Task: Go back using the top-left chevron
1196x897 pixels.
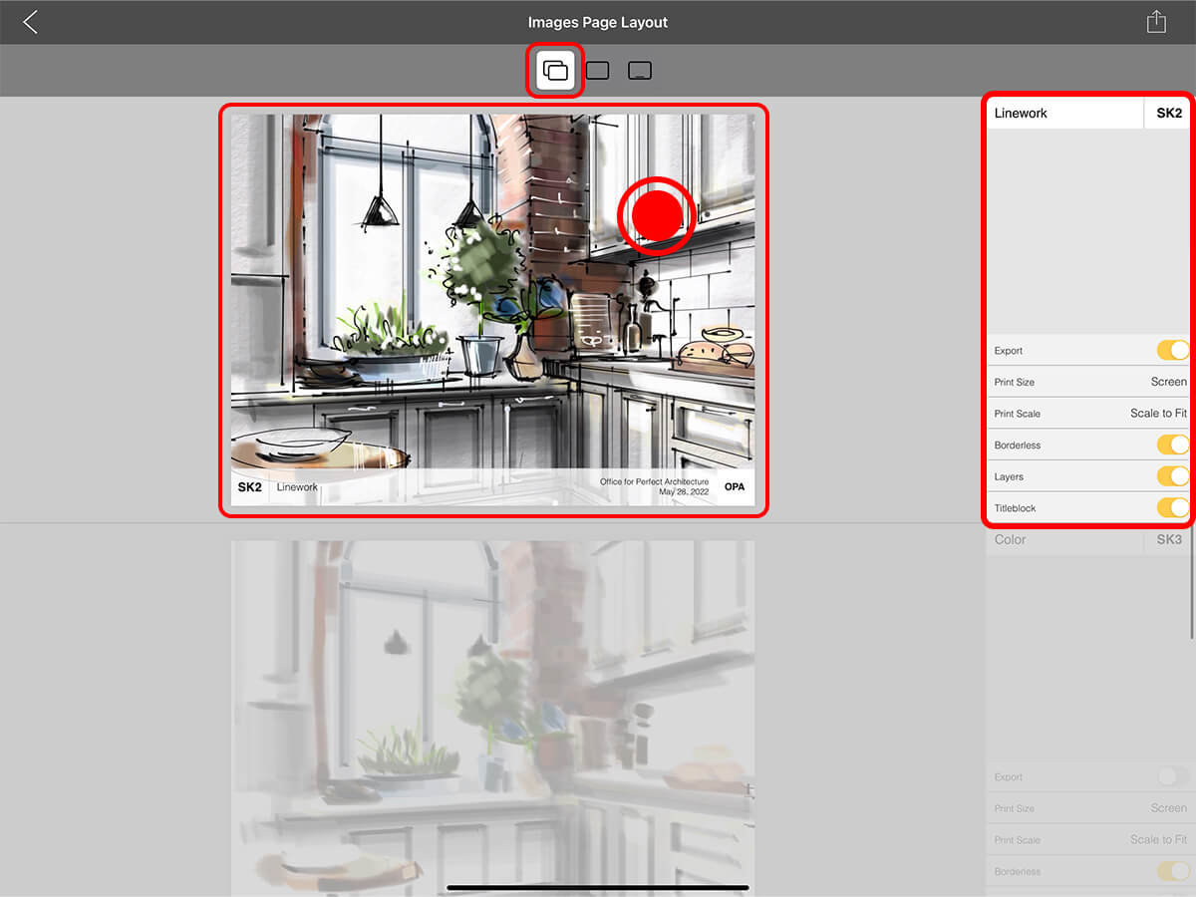Action: point(31,22)
